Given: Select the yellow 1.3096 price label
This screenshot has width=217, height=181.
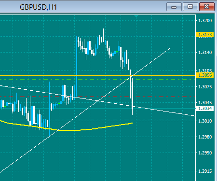Looking at the screenshot, I should click(205, 75).
